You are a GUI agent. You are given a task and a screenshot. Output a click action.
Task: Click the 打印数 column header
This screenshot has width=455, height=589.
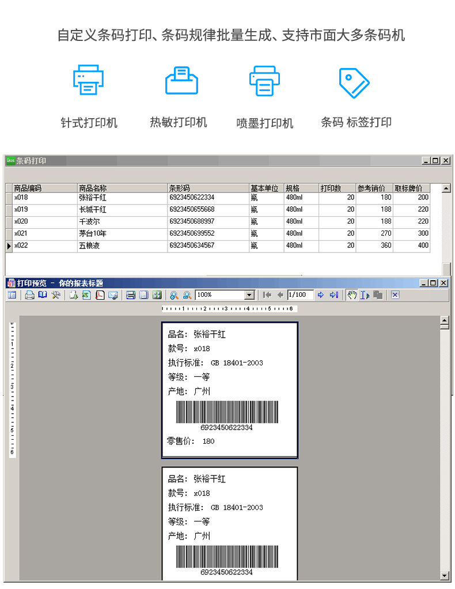point(337,188)
